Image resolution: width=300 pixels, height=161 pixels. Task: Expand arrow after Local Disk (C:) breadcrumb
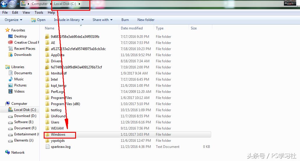click(x=80, y=4)
